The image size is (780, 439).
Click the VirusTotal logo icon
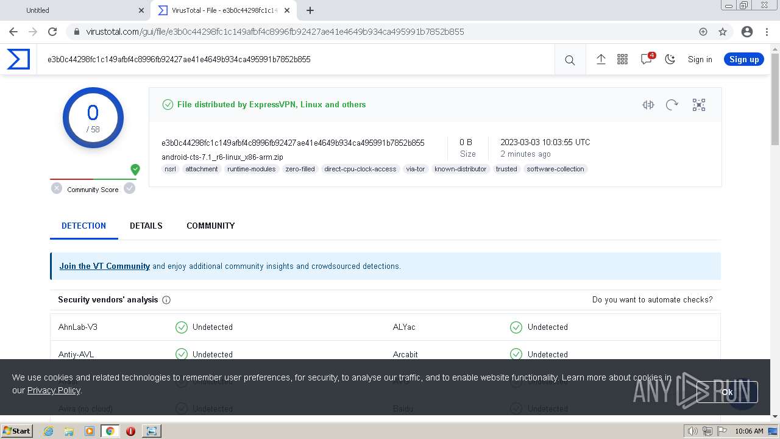(18, 59)
